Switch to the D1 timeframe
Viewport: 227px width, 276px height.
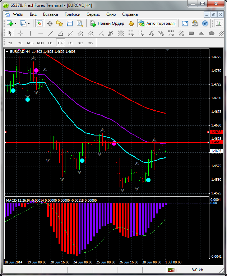pyautogui.click(x=70, y=43)
